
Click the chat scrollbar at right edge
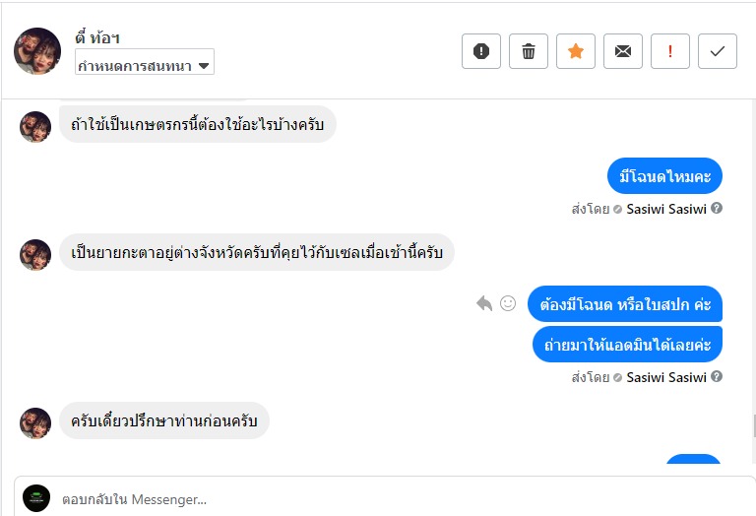point(752,425)
